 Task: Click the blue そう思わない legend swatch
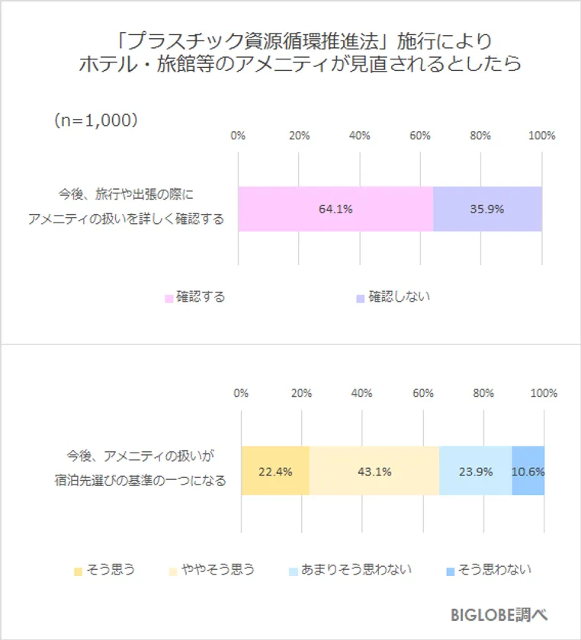(450, 570)
